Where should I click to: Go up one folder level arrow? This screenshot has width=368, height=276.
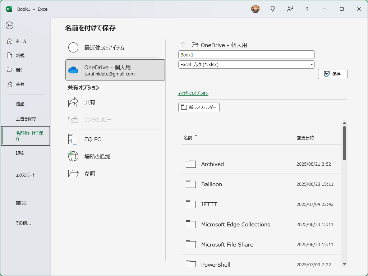coord(183,45)
